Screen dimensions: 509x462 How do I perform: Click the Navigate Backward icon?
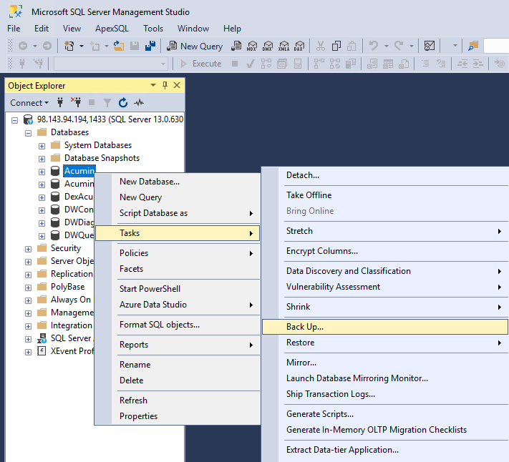[x=23, y=46]
